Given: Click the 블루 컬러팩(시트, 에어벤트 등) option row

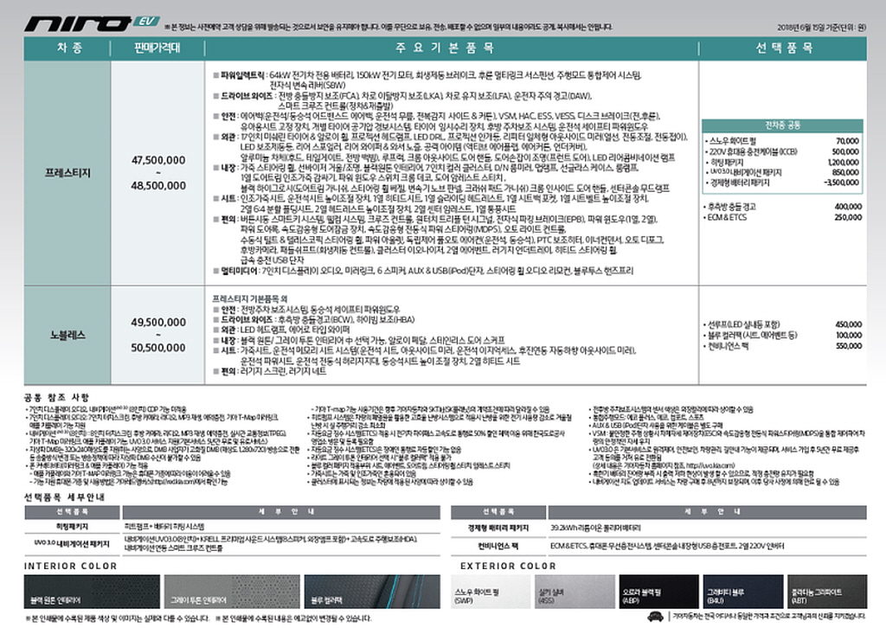Looking at the screenshot, I should (782, 336).
